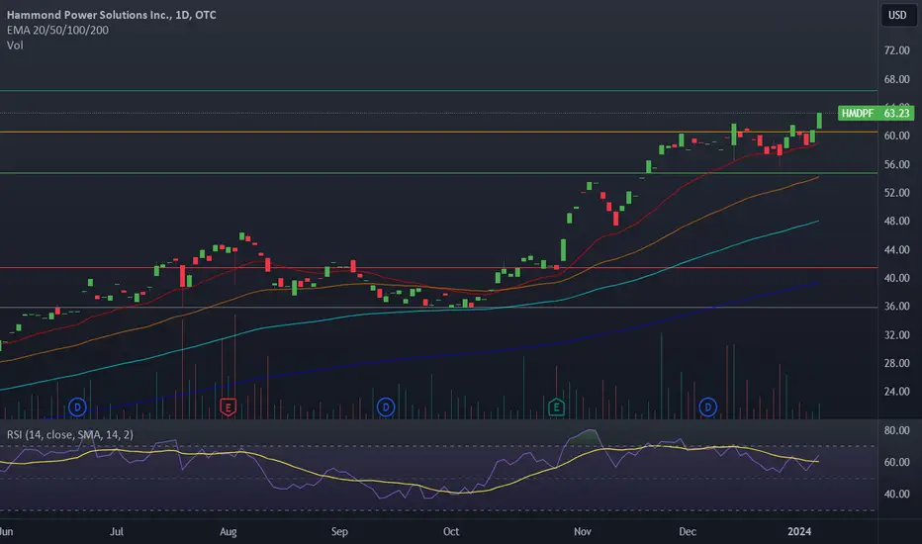
Task: Select the red horizontal line near 41
Action: pos(438,268)
